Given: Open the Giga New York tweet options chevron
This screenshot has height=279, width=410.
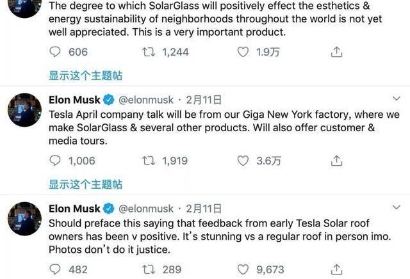Looking at the screenshot, I should click(396, 99).
